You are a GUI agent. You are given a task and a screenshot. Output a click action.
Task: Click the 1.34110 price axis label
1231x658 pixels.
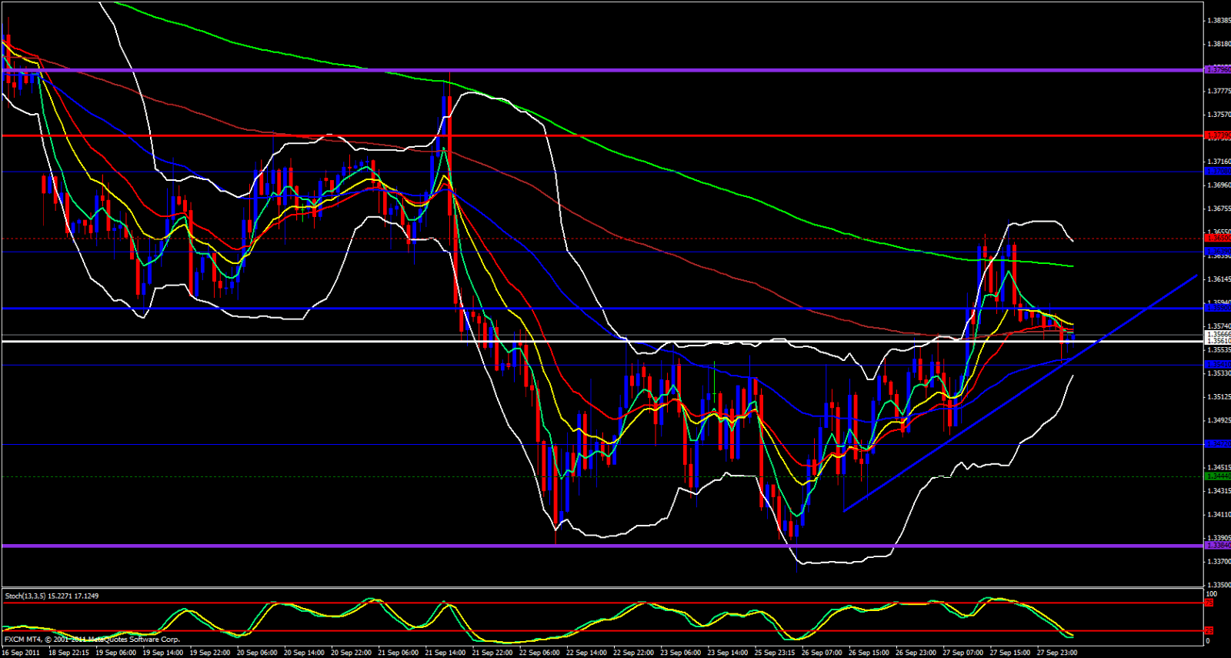click(1219, 515)
